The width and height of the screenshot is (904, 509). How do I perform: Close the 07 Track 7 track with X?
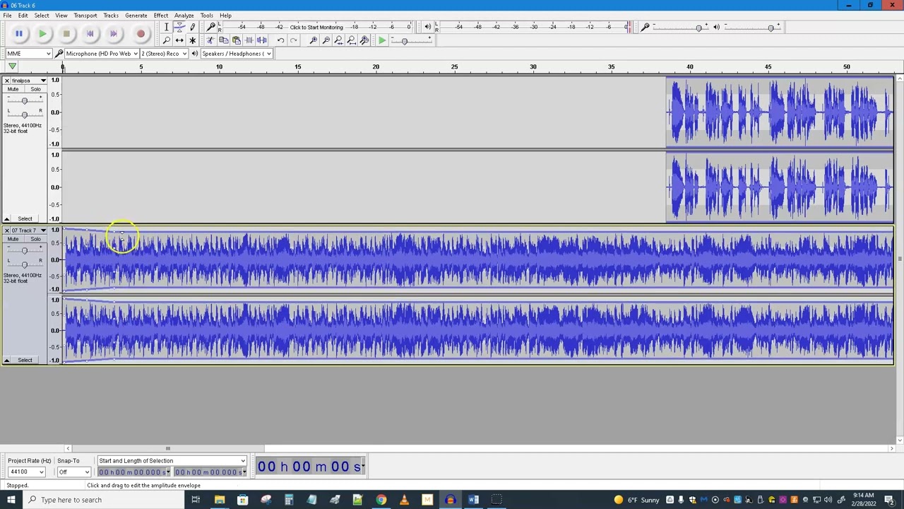point(6,230)
